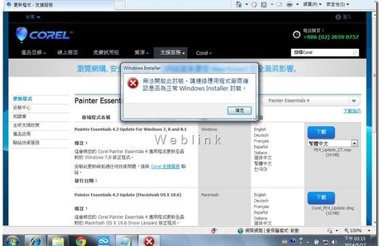This screenshot has width=379, height=246.
Task: Select 安裝中心 in the left sidebar
Action: pyautogui.click(x=22, y=108)
